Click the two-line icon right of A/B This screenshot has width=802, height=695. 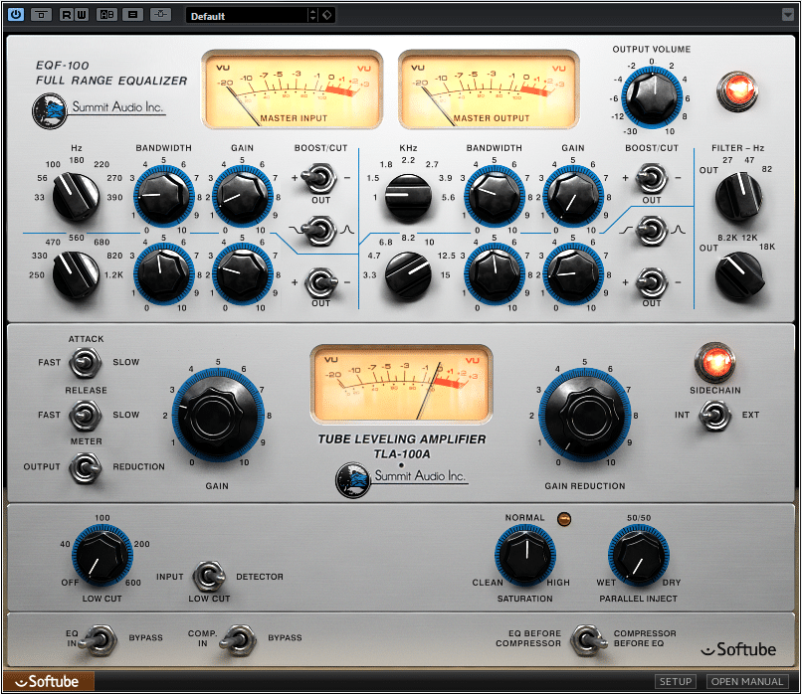pos(132,15)
